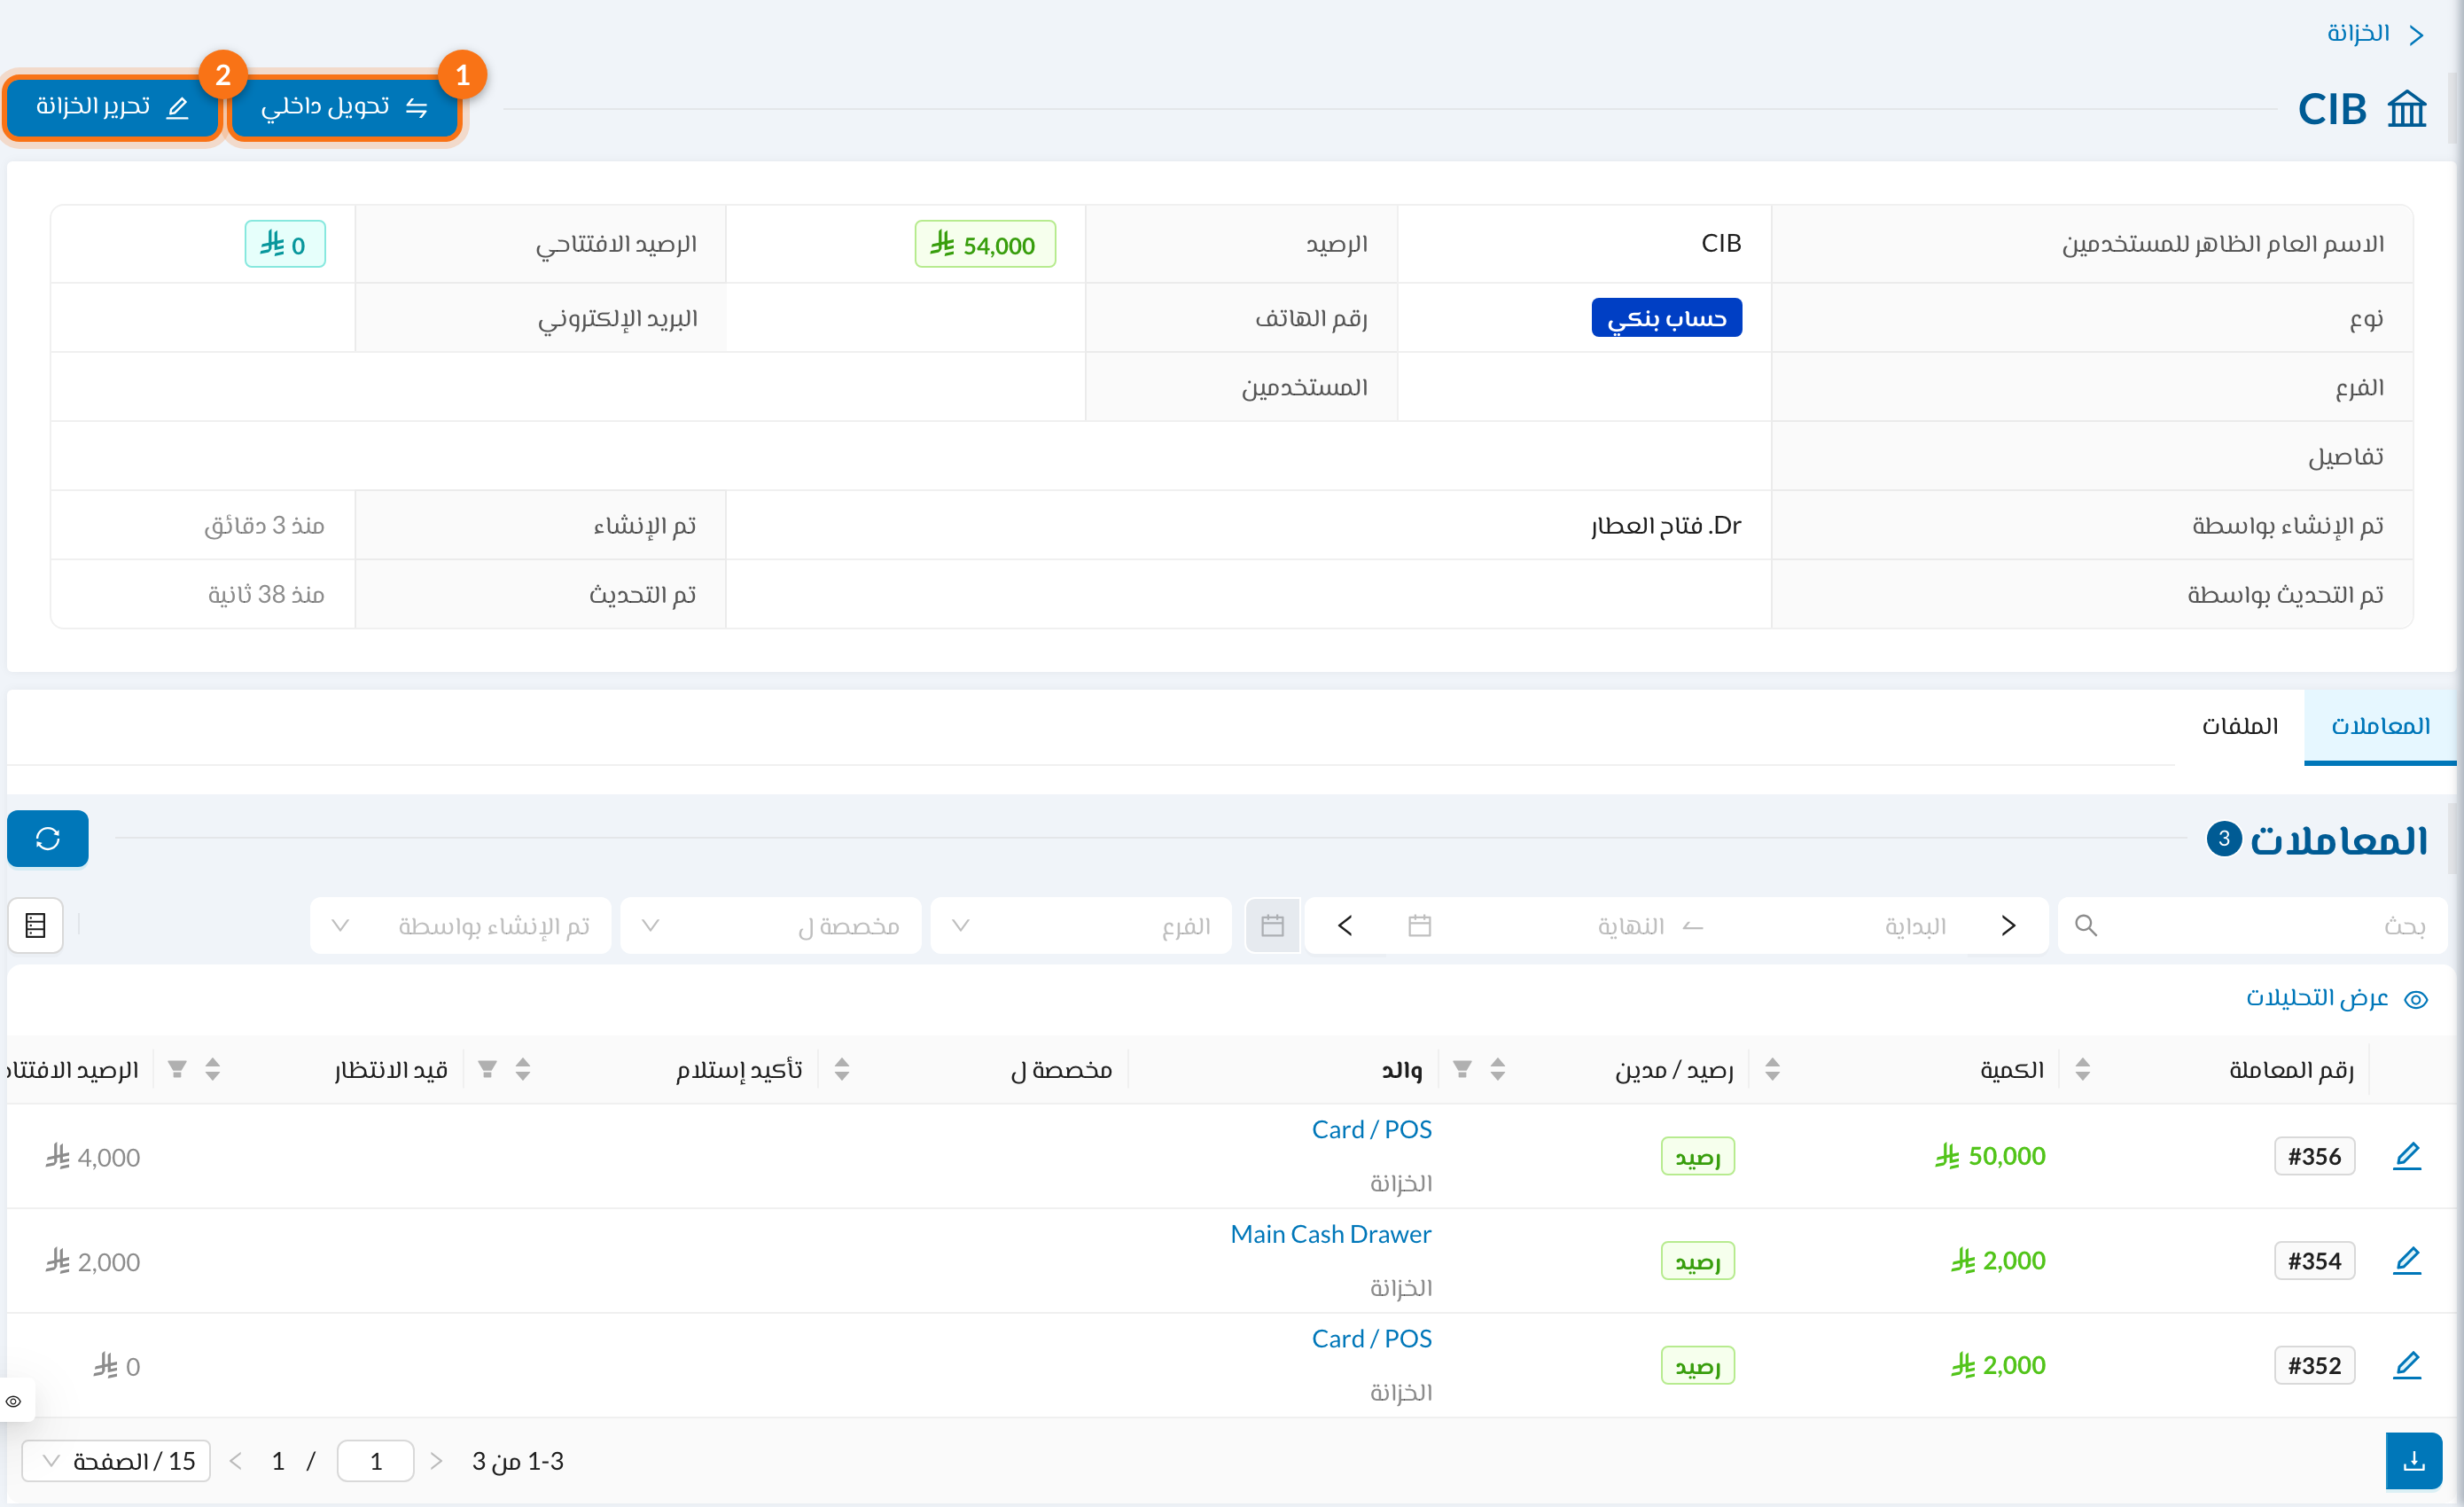
Task: Click رصيد credit tag in row #356
Action: (x=1697, y=1157)
